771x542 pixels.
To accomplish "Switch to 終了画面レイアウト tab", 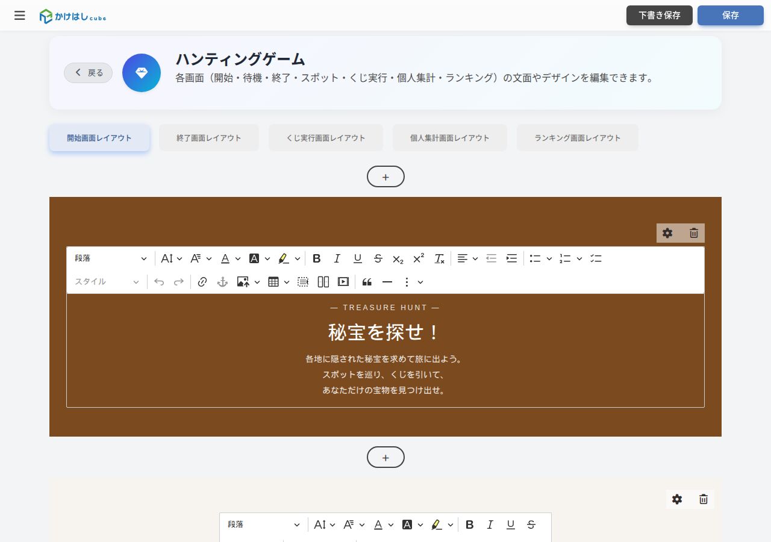I will 209,138.
